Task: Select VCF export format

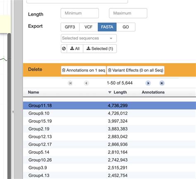Action: click(88, 27)
